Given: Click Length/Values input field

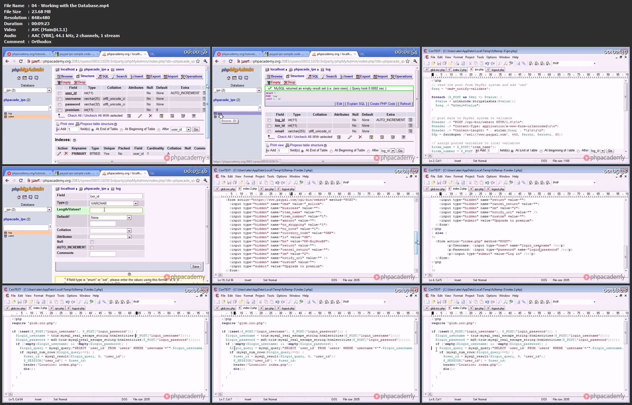Looking at the screenshot, I should [x=116, y=210].
